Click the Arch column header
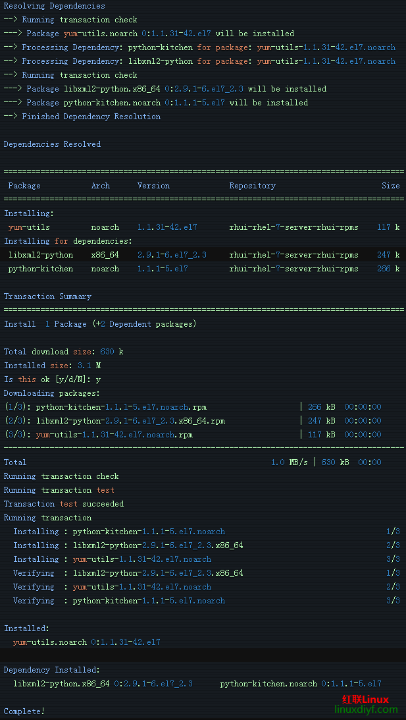 point(100,186)
